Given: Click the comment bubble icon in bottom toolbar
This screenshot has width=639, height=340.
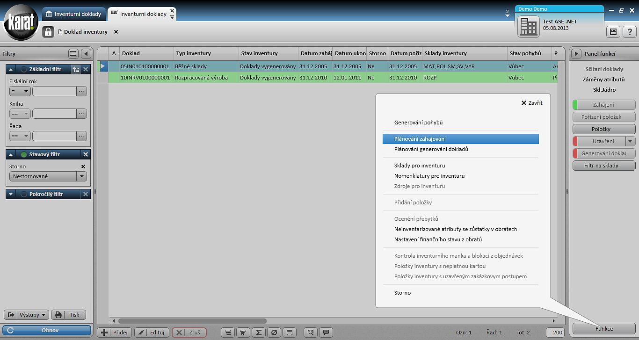Looking at the screenshot, I should 326,333.
